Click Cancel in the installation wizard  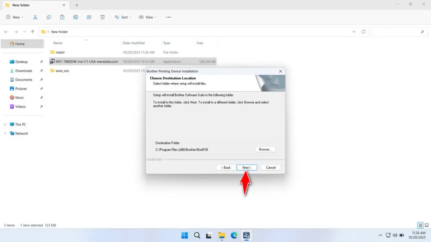tap(270, 167)
